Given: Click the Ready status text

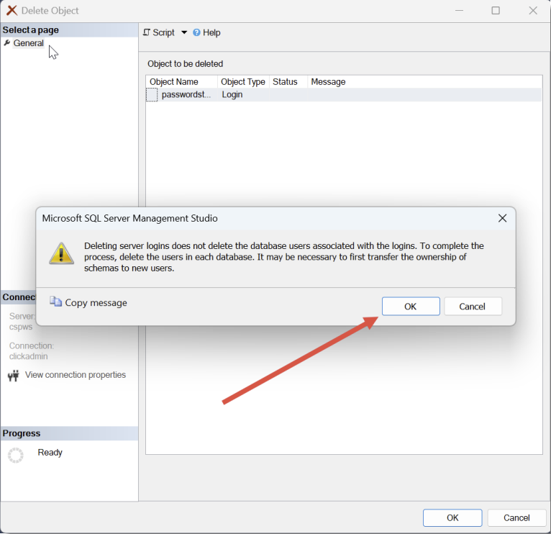Looking at the screenshot, I should coord(50,453).
